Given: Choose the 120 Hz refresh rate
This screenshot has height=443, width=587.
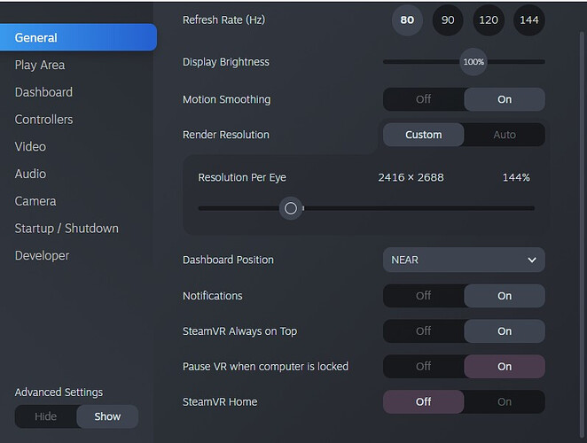Looking at the screenshot, I should (489, 20).
